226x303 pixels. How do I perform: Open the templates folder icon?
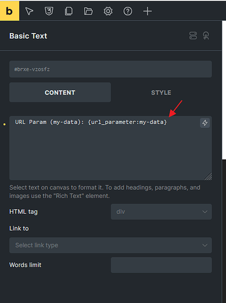[x=88, y=11]
